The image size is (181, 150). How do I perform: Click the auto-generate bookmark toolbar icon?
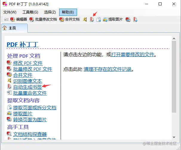click(92, 19)
